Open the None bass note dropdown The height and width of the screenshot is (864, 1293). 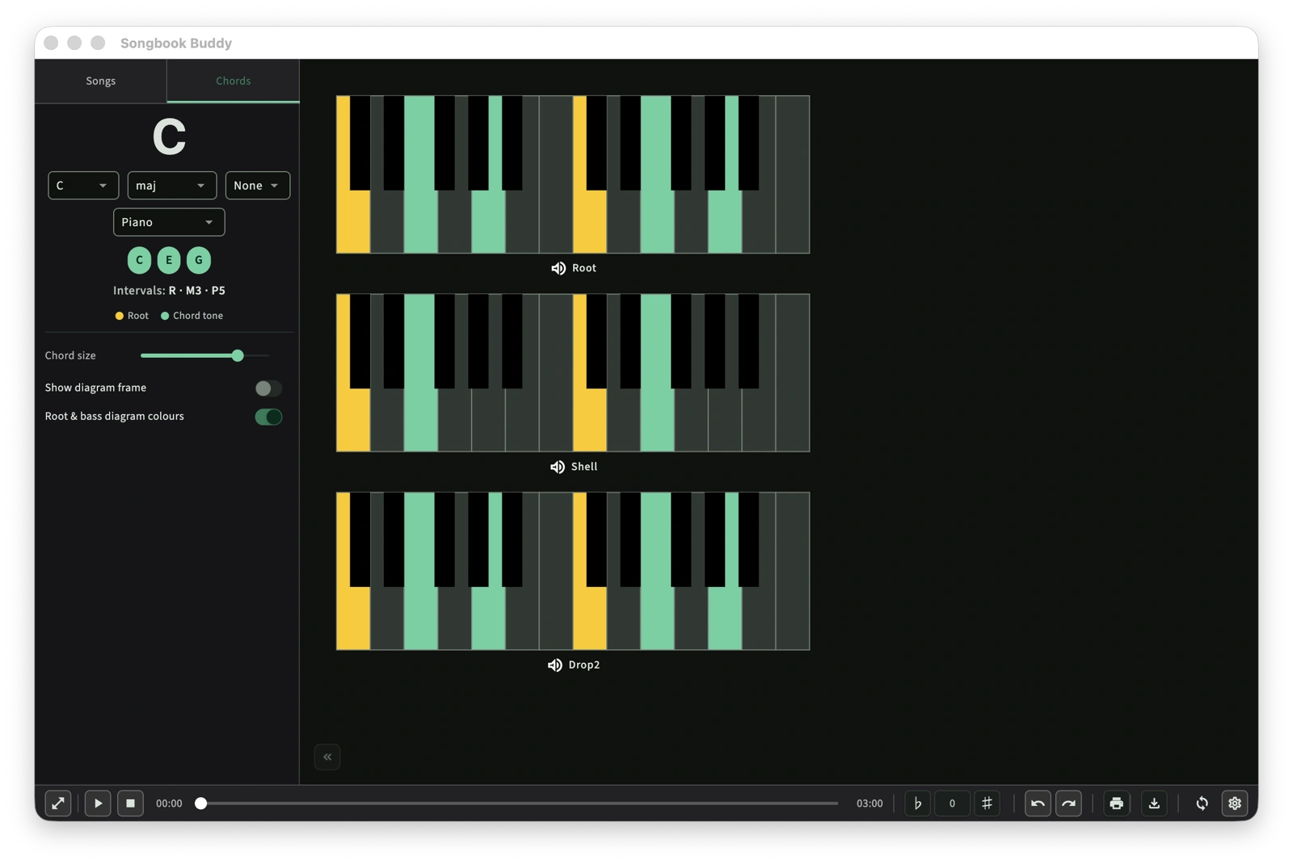click(257, 186)
